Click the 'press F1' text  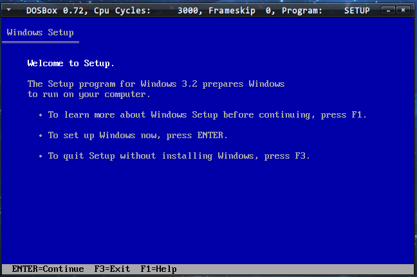click(344, 115)
